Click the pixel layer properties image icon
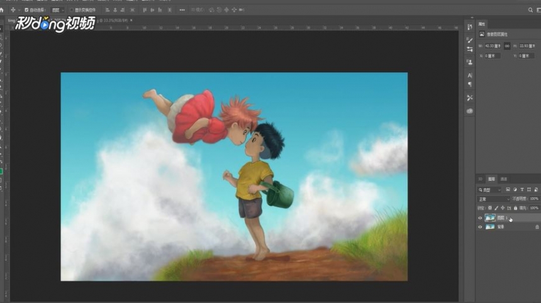 482,34
